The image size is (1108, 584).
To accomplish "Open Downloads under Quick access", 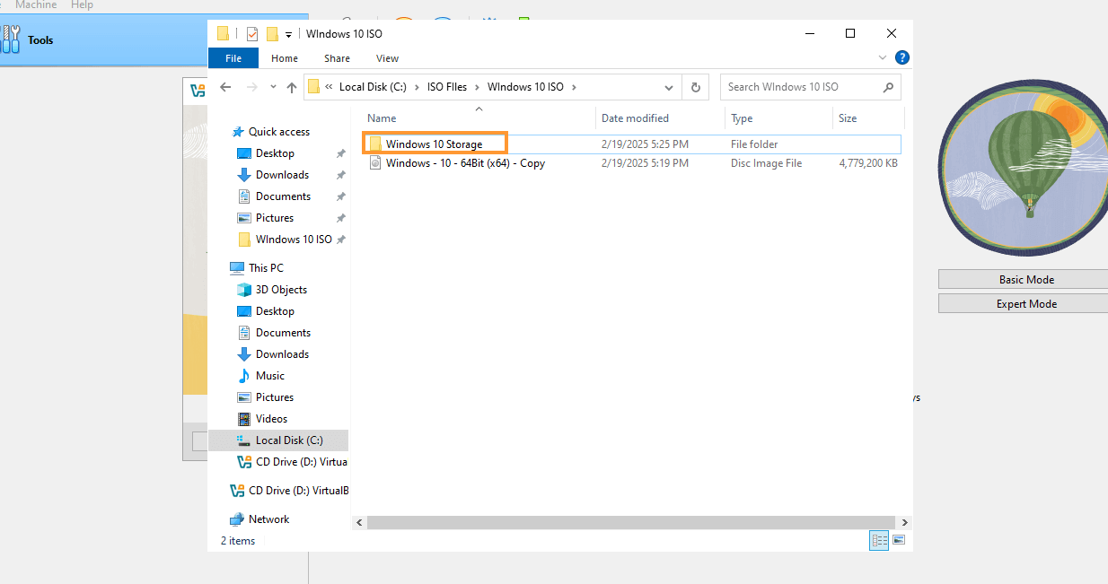I will pyautogui.click(x=282, y=175).
